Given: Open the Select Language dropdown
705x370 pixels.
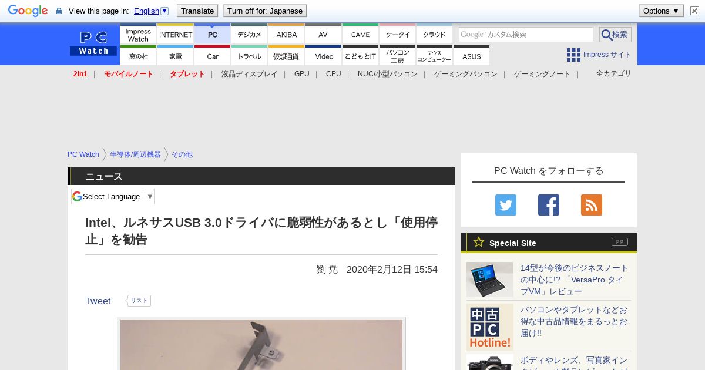Looking at the screenshot, I should pyautogui.click(x=113, y=196).
